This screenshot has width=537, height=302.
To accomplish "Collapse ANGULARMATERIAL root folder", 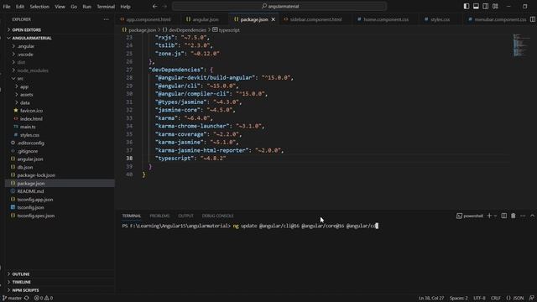I will (32, 38).
